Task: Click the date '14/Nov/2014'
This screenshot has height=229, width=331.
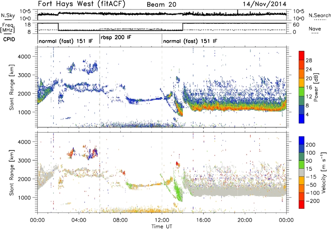Action: tap(264, 4)
